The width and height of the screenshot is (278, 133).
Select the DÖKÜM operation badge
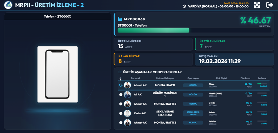click(193, 94)
